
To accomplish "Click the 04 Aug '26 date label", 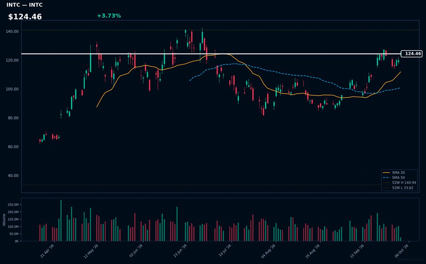I will tap(269, 251).
